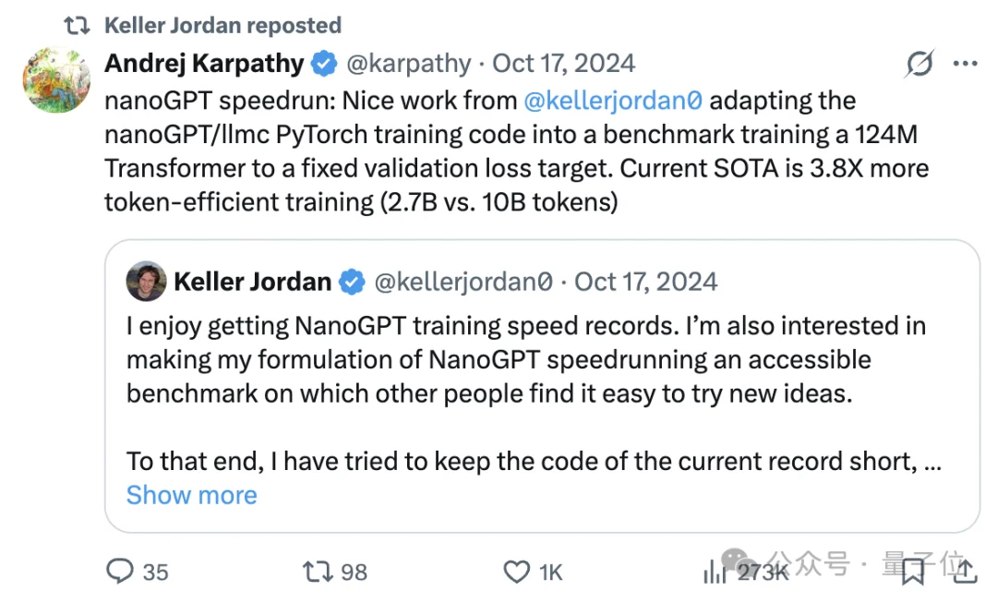Click the @karpathy username handle
Screen dimensions: 997x603
click(410, 63)
